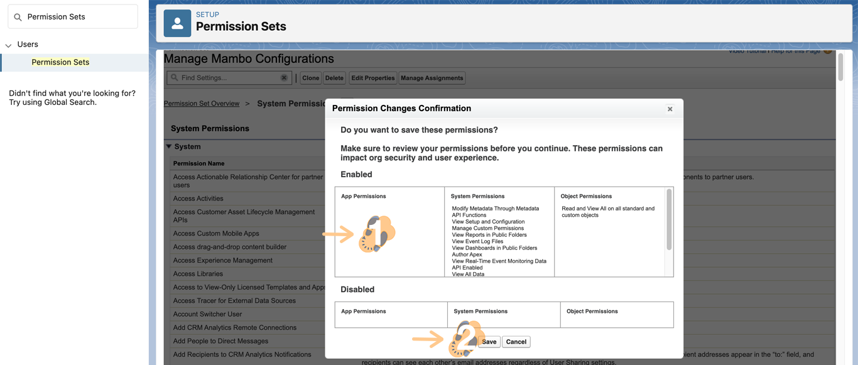Viewport: 858px width, 365px height.
Task: Click the step 1 cloud badge
Action: [377, 234]
